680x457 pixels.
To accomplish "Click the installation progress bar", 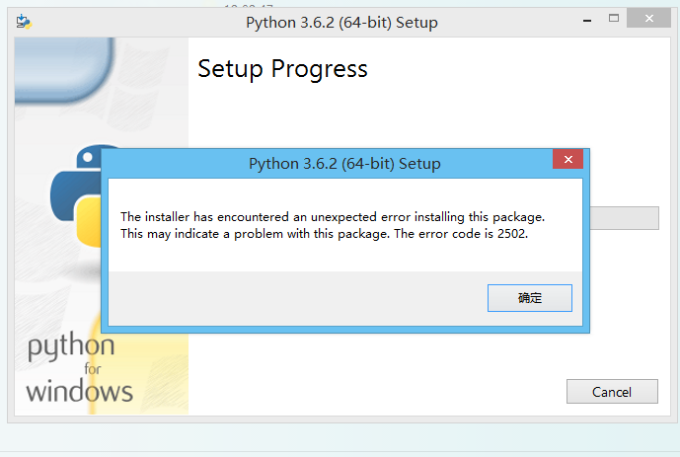I will tap(624, 218).
